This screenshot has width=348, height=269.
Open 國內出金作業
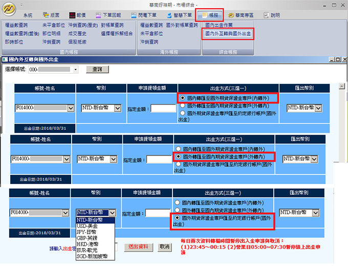click(x=219, y=25)
